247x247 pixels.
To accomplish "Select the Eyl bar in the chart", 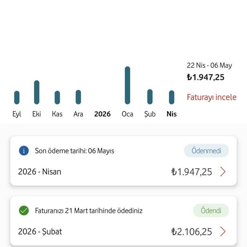I will 17,97.
